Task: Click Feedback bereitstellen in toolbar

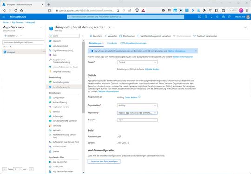Action: click(205, 36)
